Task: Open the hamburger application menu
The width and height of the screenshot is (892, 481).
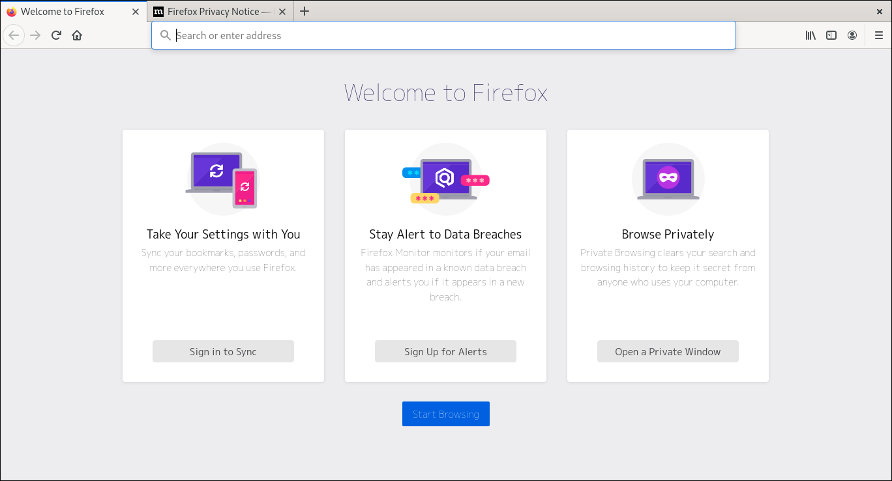Action: (x=879, y=35)
